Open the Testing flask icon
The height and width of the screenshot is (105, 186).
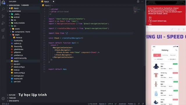pos(3,37)
